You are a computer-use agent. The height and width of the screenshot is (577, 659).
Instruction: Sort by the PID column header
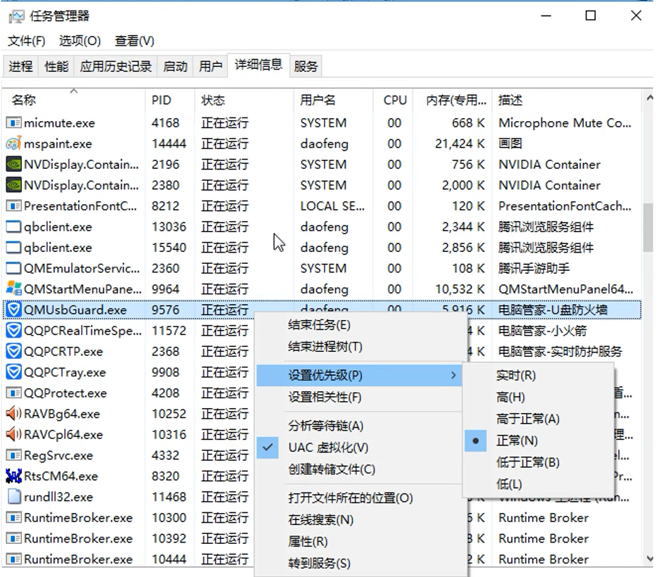(170, 101)
